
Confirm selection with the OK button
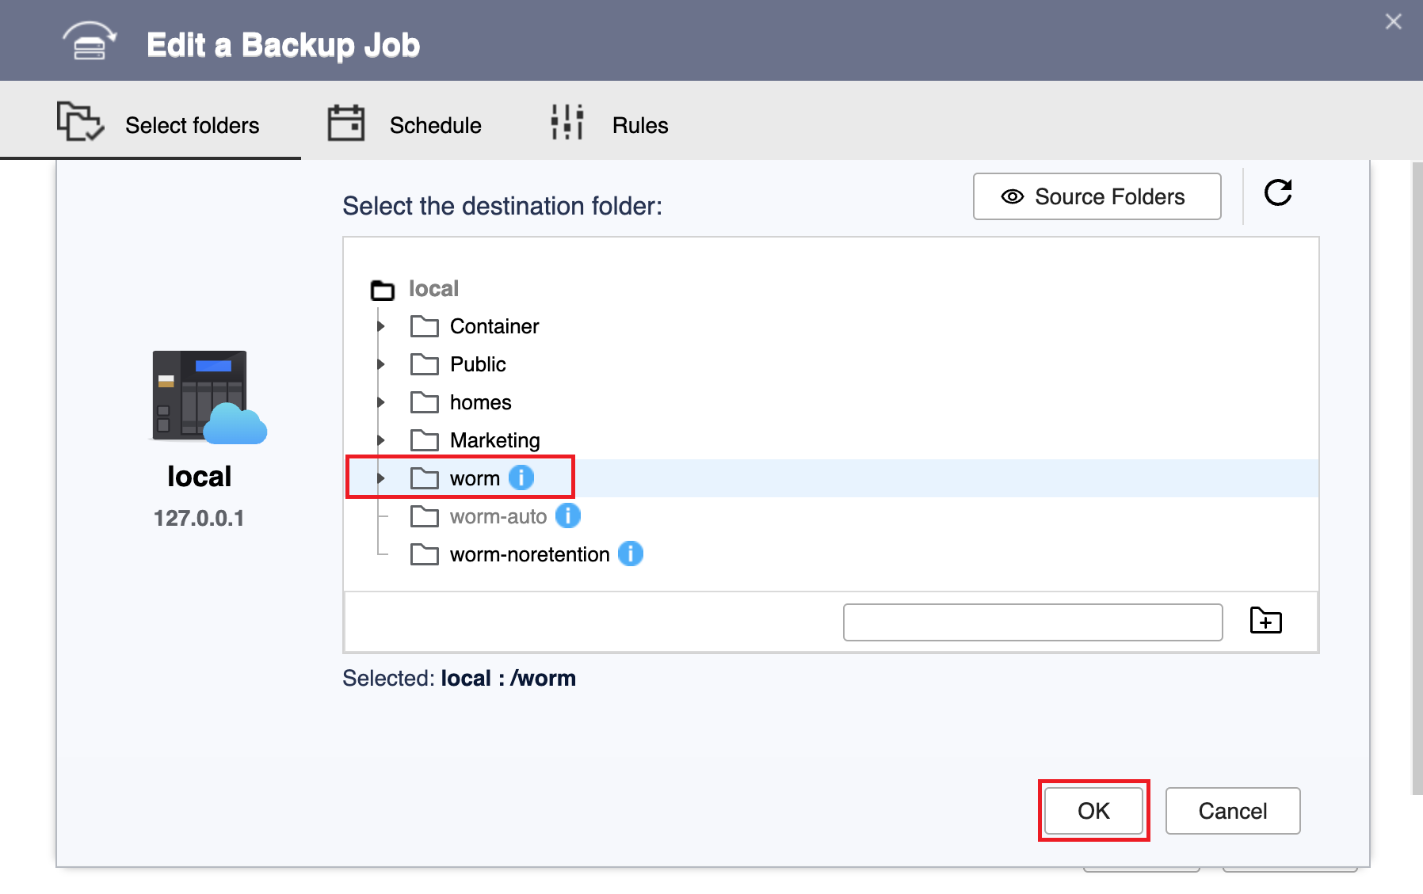(x=1093, y=811)
